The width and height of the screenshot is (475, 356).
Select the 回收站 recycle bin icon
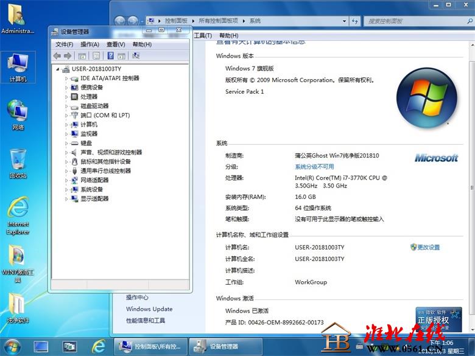tap(18, 163)
